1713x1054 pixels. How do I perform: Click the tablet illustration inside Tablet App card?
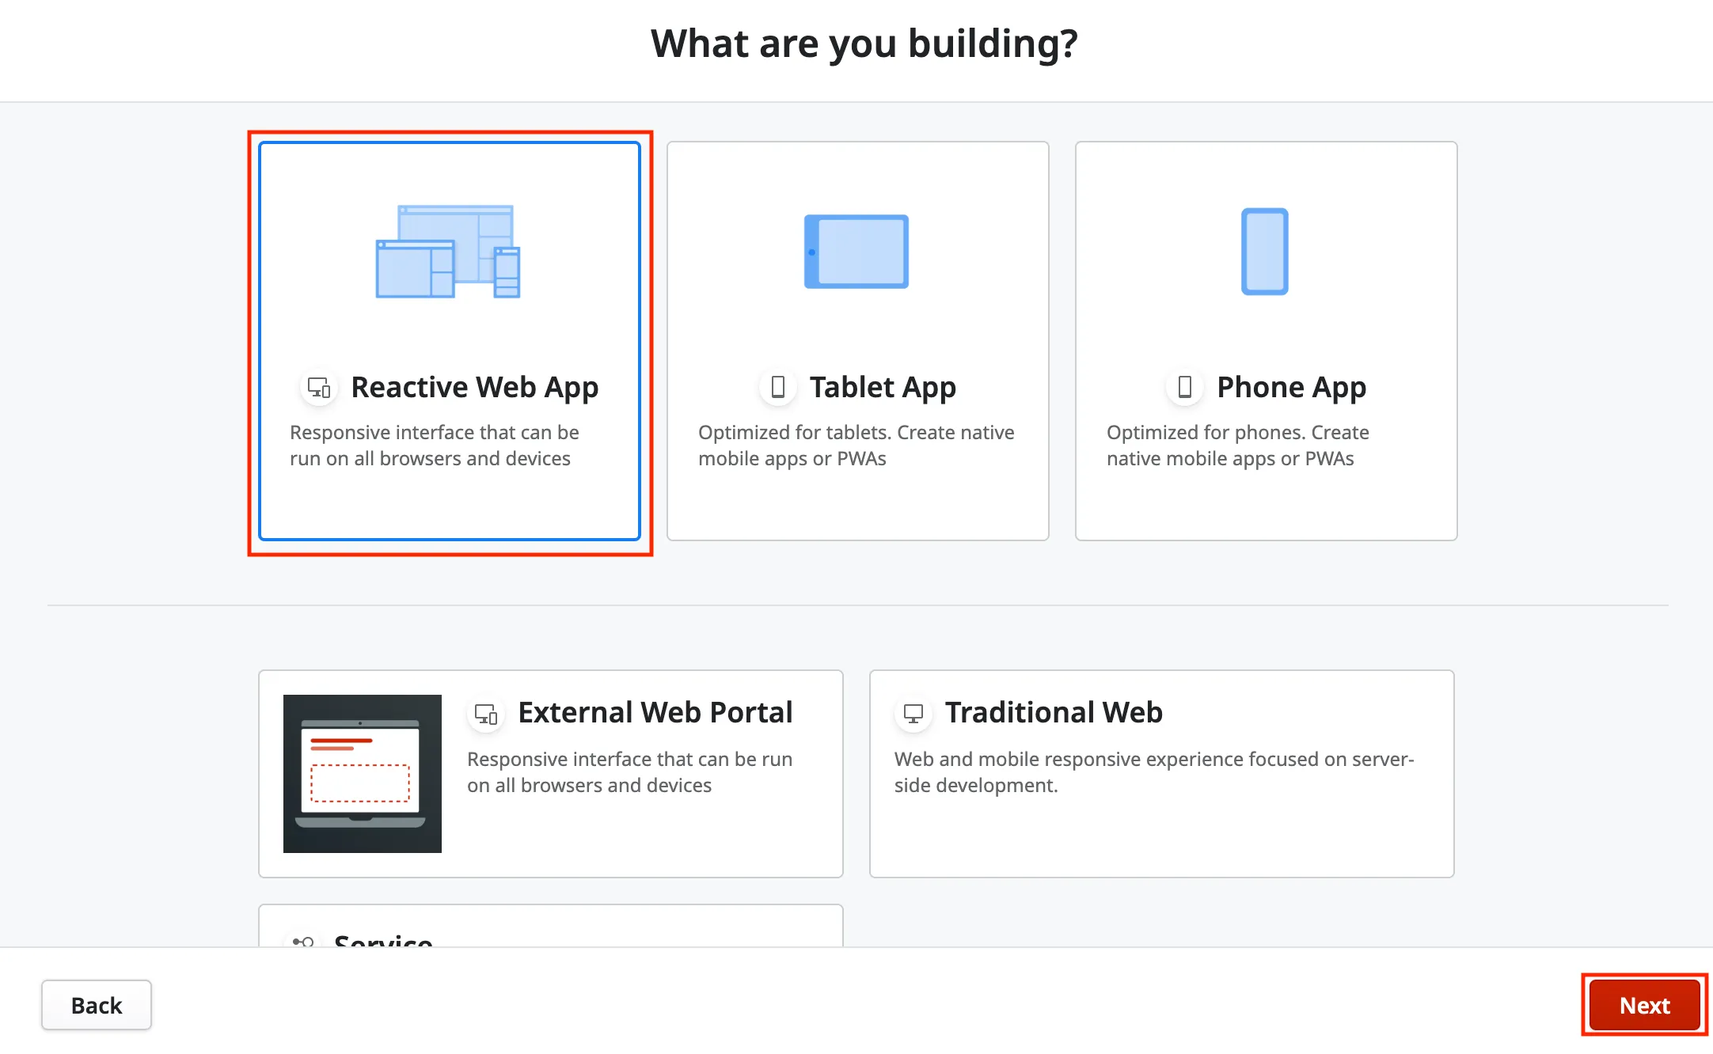click(856, 252)
